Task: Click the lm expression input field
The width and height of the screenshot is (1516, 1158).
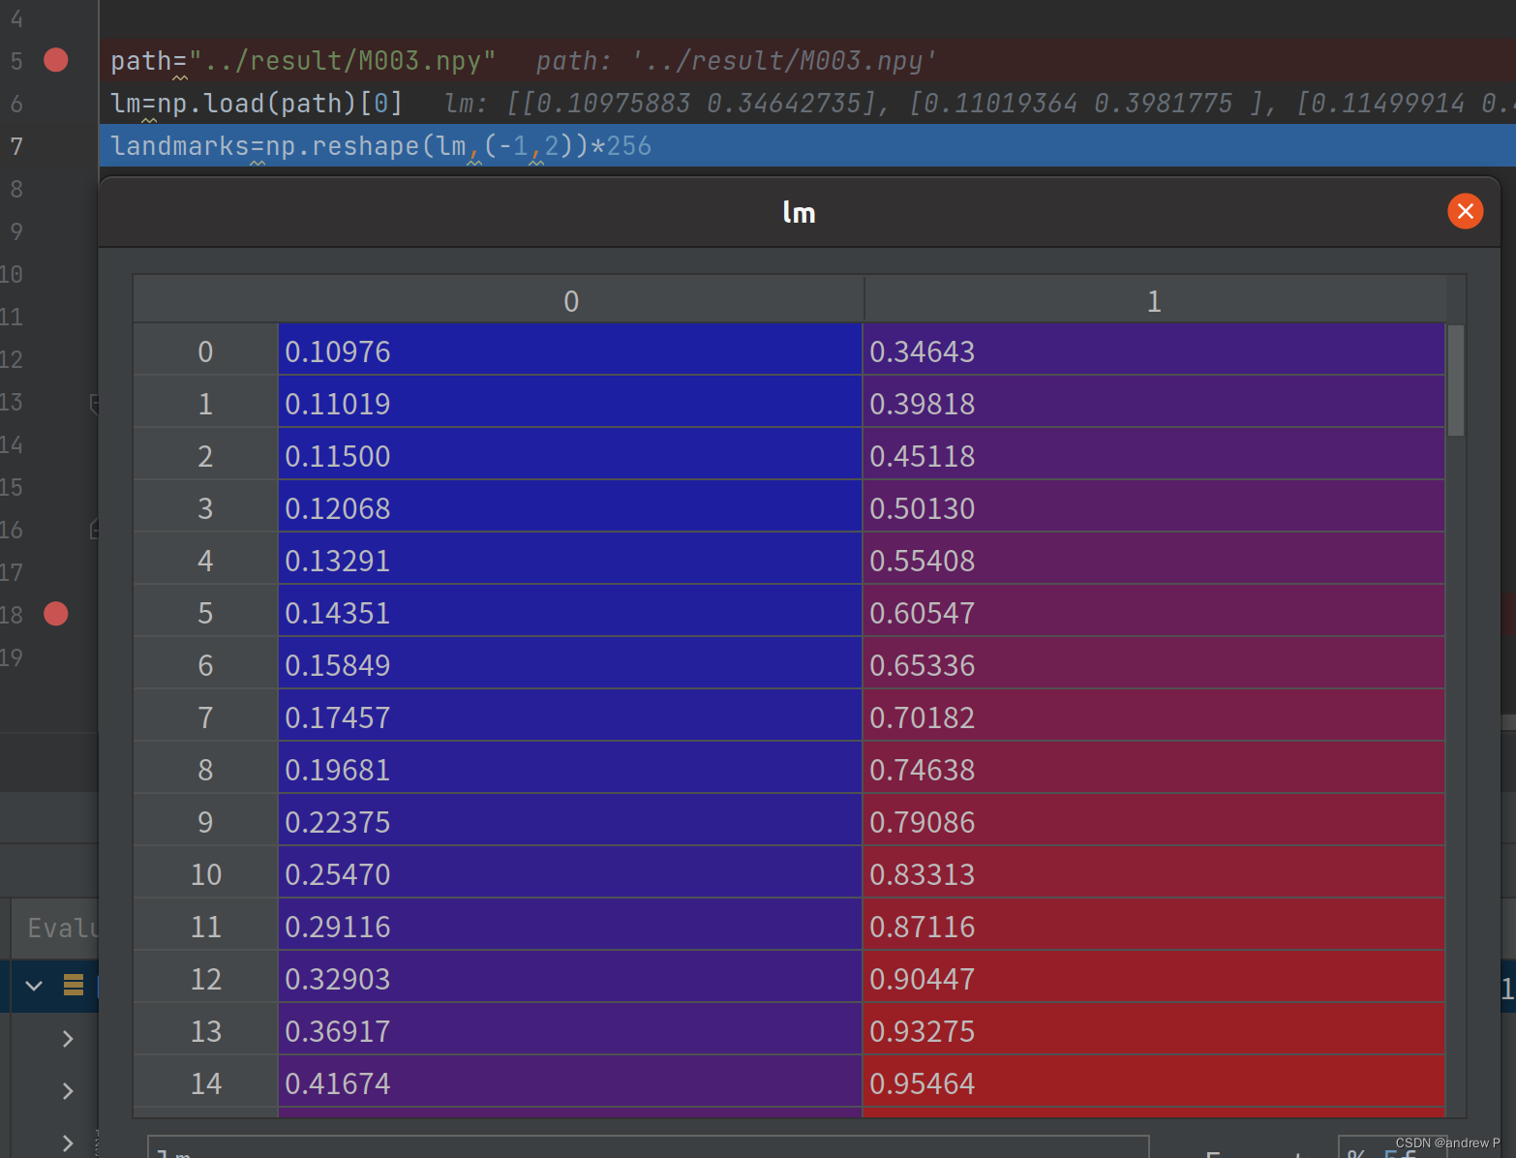Action: point(648,1147)
